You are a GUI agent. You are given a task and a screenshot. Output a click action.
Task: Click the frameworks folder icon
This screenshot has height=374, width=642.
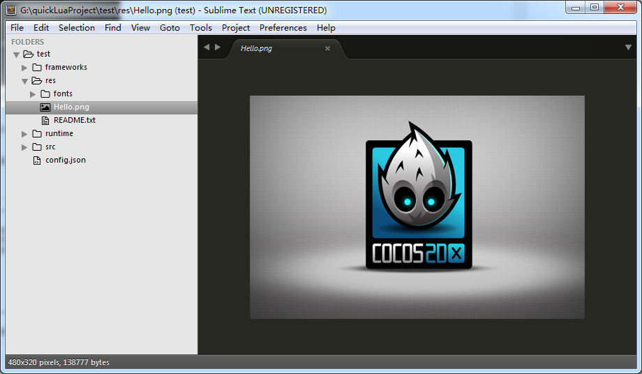[x=37, y=67]
